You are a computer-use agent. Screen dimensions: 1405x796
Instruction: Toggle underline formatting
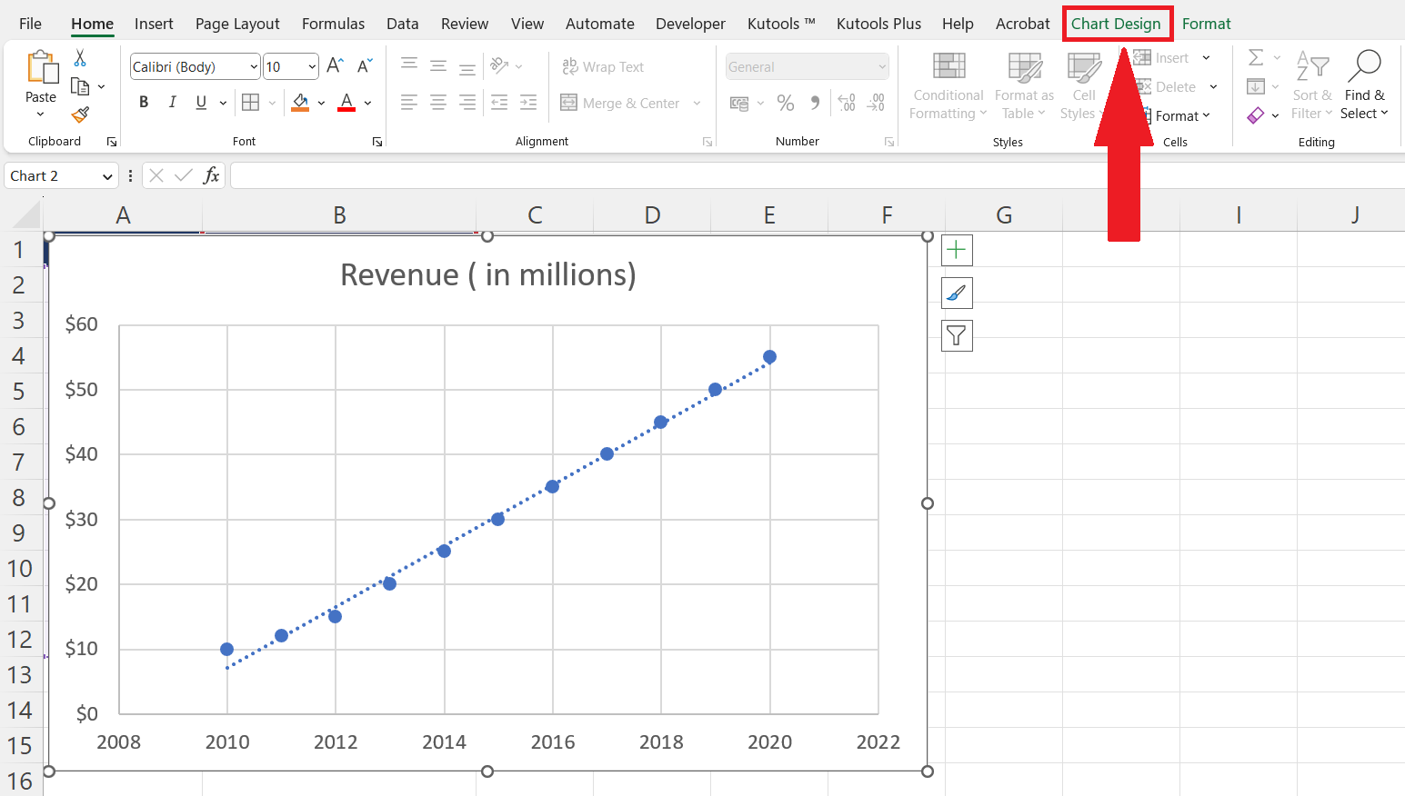tap(199, 102)
